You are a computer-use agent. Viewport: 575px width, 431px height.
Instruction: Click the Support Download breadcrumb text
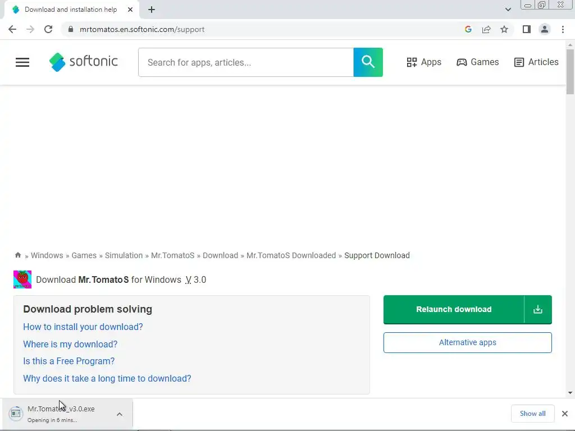tap(377, 255)
